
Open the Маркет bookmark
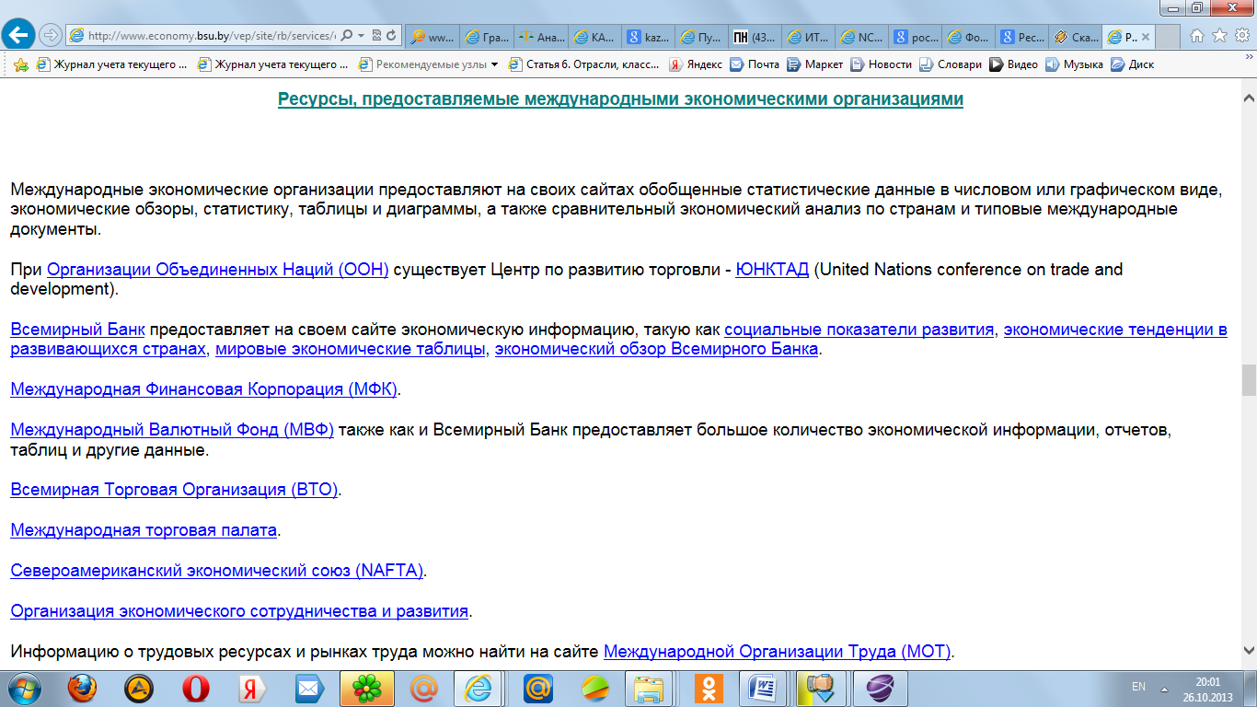pos(814,64)
